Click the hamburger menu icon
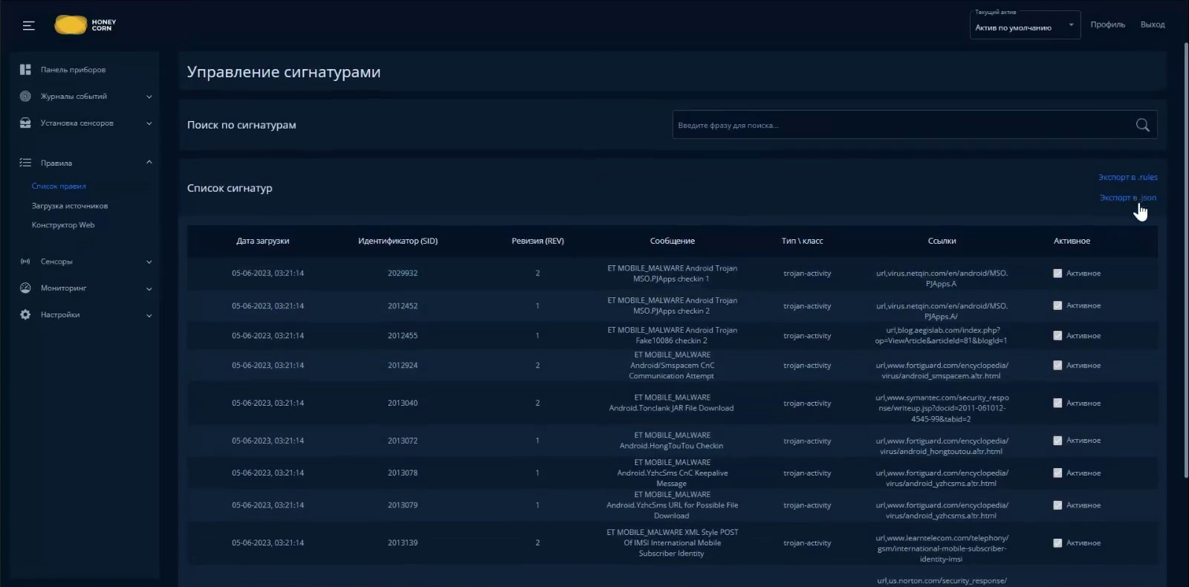 [29, 26]
